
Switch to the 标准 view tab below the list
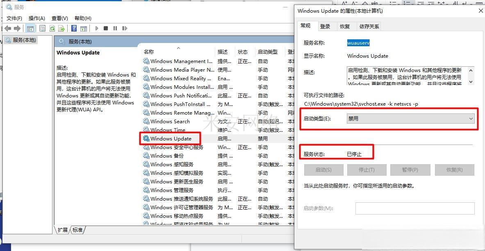click(x=77, y=230)
